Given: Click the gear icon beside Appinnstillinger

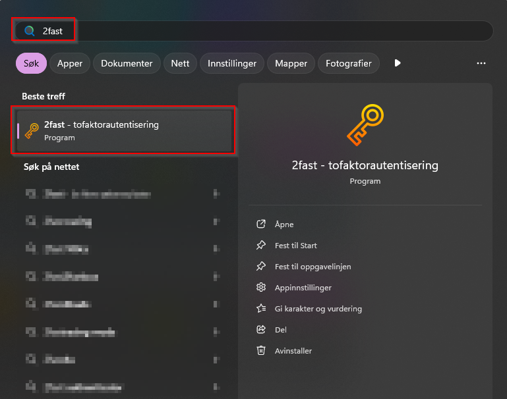Looking at the screenshot, I should click(261, 287).
